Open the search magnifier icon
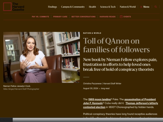The image size is (163, 122). (x=156, y=7)
